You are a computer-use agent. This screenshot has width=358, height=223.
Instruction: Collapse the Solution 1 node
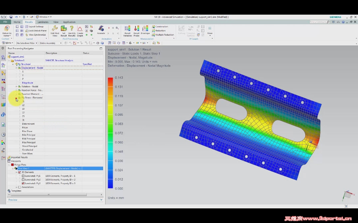point(9,60)
